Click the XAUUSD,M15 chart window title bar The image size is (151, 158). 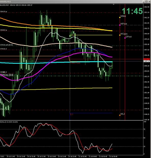(x=71, y=2)
